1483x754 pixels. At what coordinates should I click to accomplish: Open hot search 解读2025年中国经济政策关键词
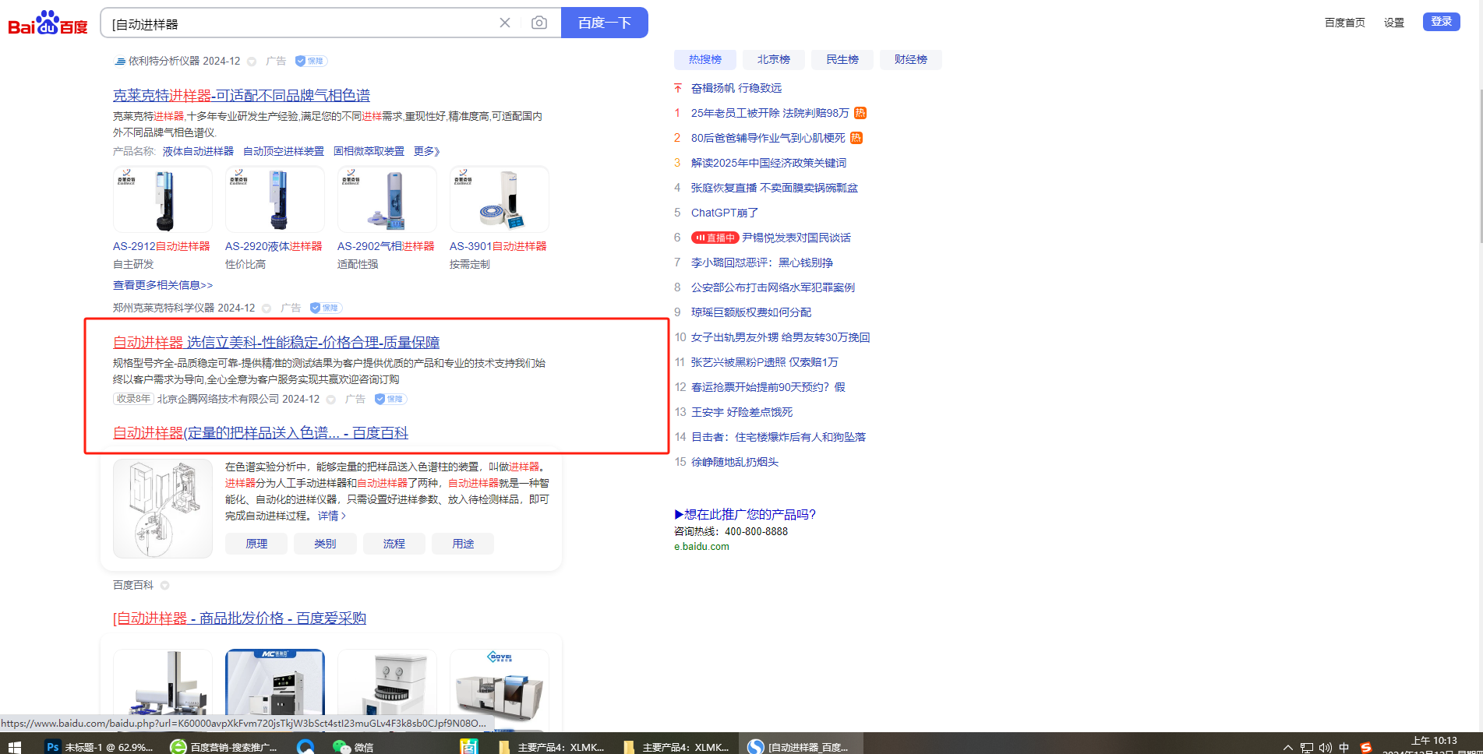coord(768,163)
